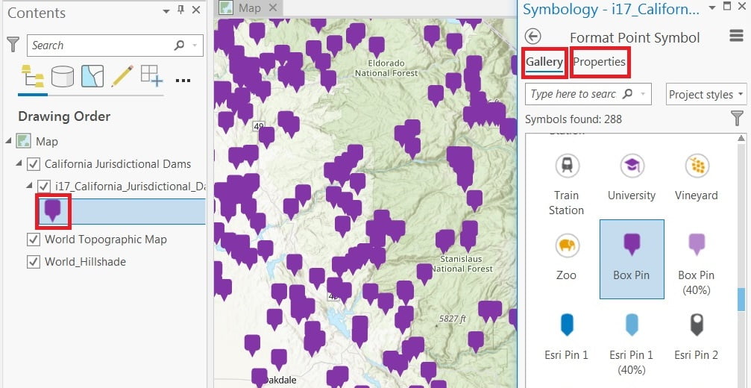Click the Eldorado National Forest map label
Screen dimensions: 751x388
[386, 68]
